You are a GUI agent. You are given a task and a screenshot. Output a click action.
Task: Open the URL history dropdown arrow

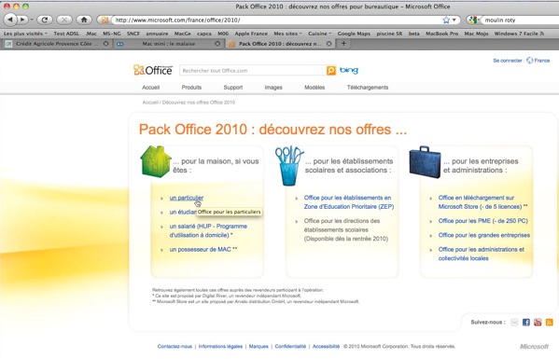pyautogui.click(x=454, y=20)
